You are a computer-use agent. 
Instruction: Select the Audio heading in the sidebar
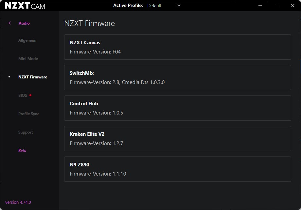pos(24,23)
